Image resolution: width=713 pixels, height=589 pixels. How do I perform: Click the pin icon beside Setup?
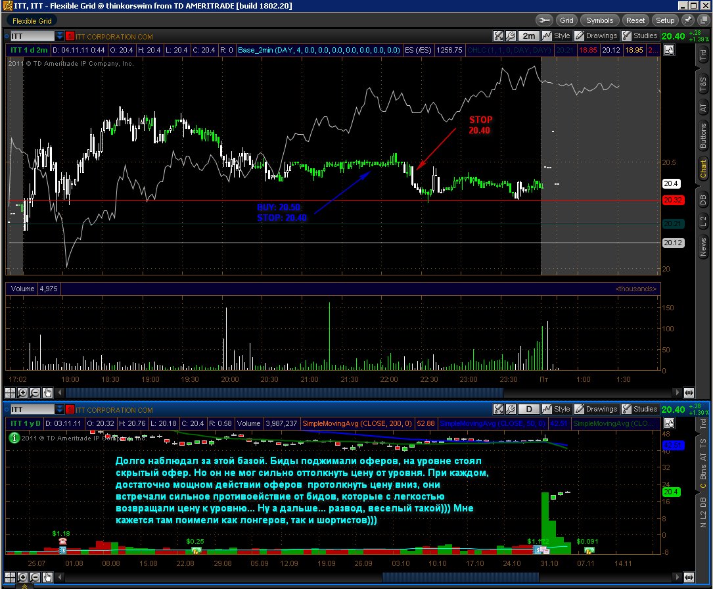pos(689,20)
